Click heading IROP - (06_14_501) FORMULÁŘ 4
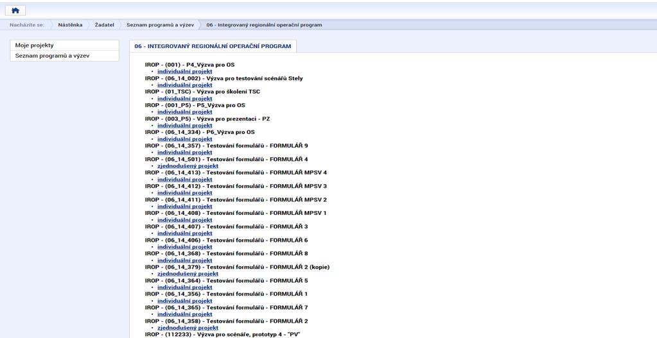The image size is (657, 338). coord(226,159)
